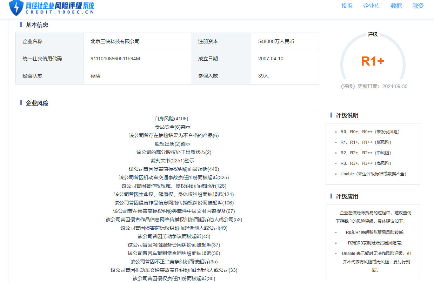Go to the 数据 page
Image resolution: width=434 pixels, height=283 pixels.
tap(396, 6)
